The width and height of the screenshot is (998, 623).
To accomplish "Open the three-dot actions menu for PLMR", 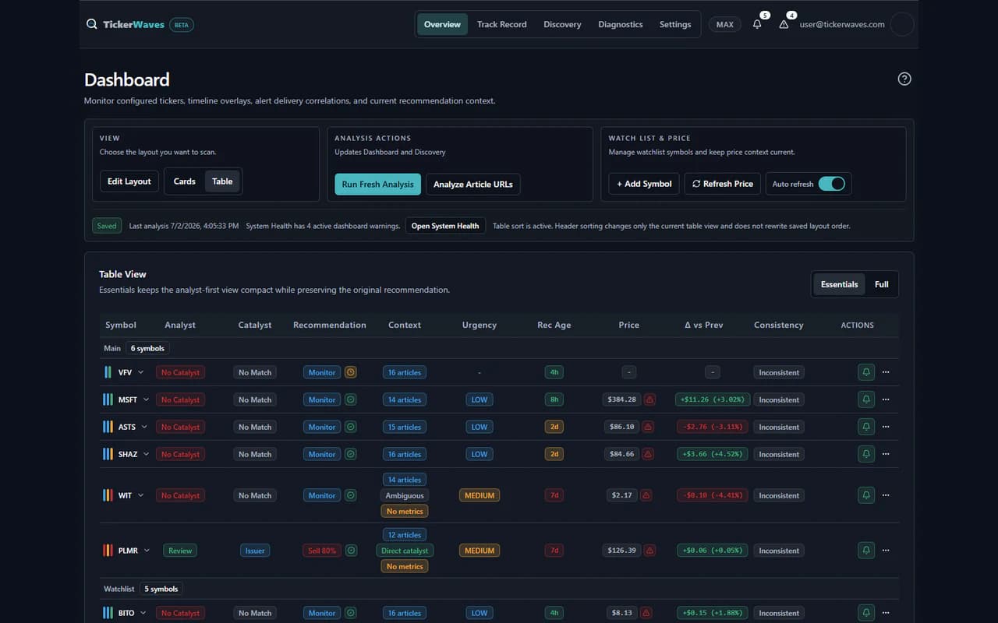I will pyautogui.click(x=886, y=551).
